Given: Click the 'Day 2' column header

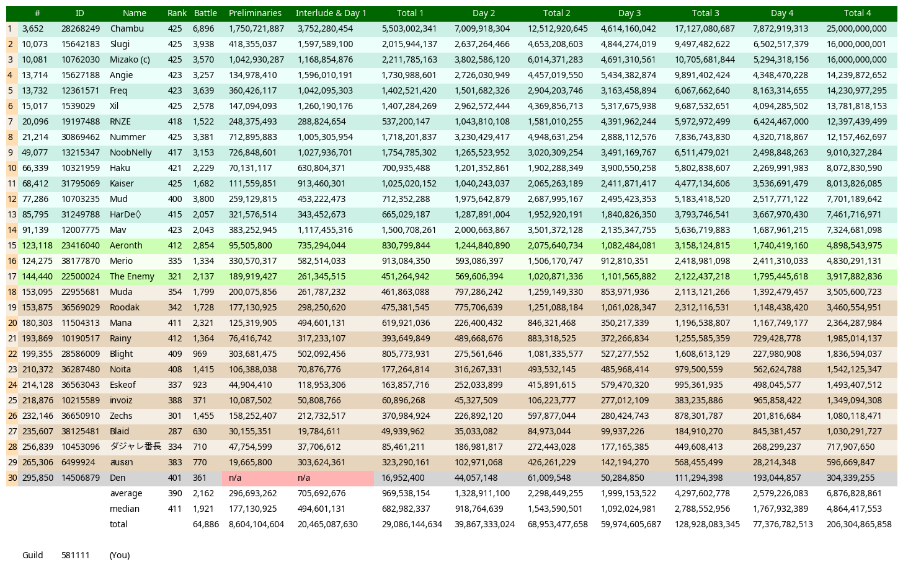Looking at the screenshot, I should [x=484, y=13].
